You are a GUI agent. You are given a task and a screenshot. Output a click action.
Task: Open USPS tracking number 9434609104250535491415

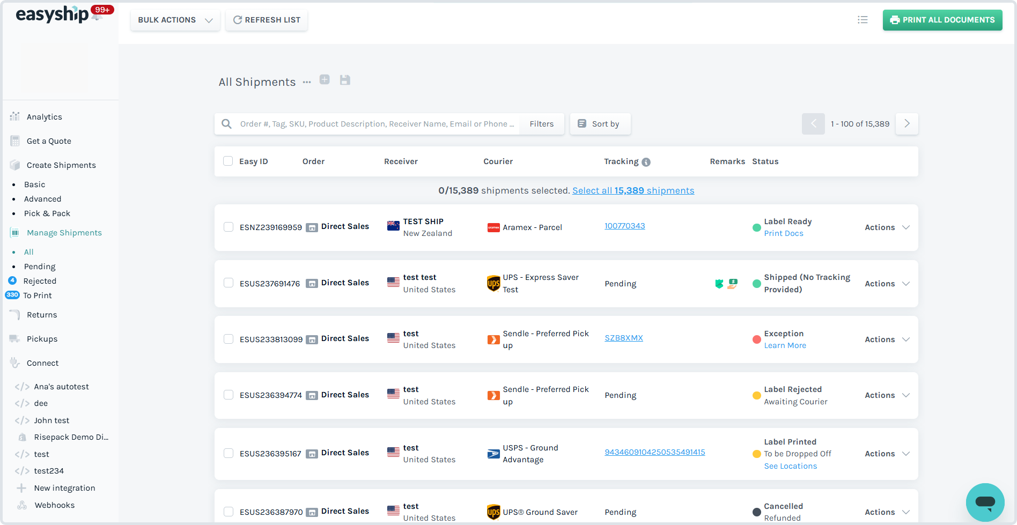pos(655,452)
